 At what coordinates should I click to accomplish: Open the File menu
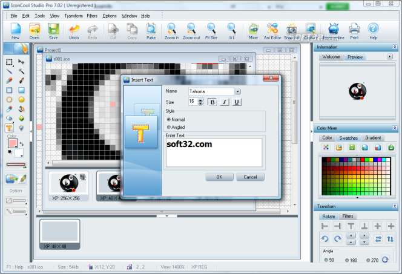(x=13, y=16)
